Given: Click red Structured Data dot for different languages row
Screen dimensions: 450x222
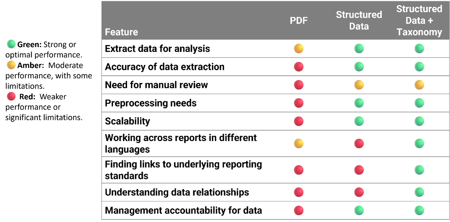Looking at the screenshot, I should point(359,143).
